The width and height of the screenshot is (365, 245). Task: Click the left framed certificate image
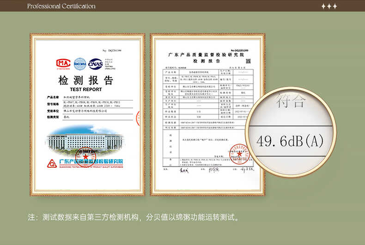(x=87, y=115)
